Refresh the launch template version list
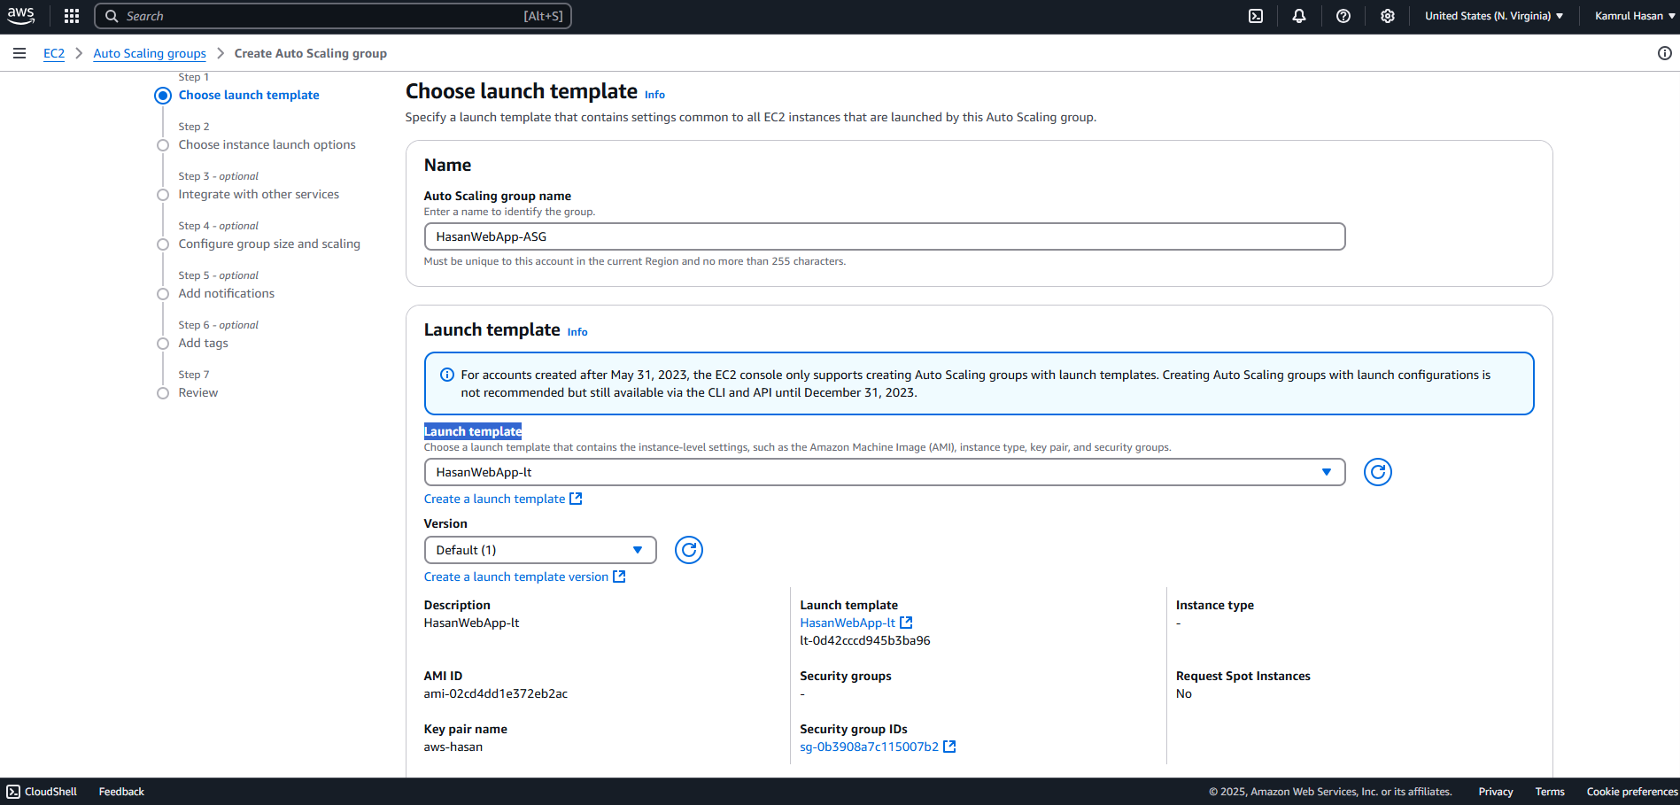The width and height of the screenshot is (1680, 805). click(689, 550)
